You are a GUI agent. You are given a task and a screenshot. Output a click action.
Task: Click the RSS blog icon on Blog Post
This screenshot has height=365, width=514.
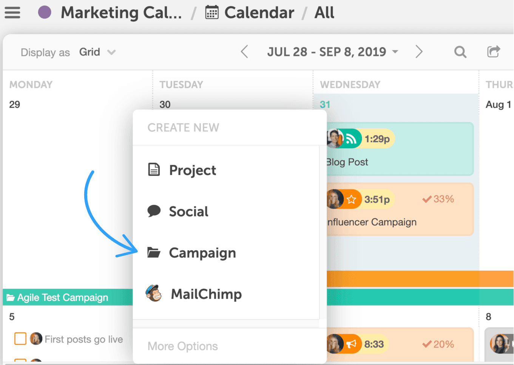351,139
